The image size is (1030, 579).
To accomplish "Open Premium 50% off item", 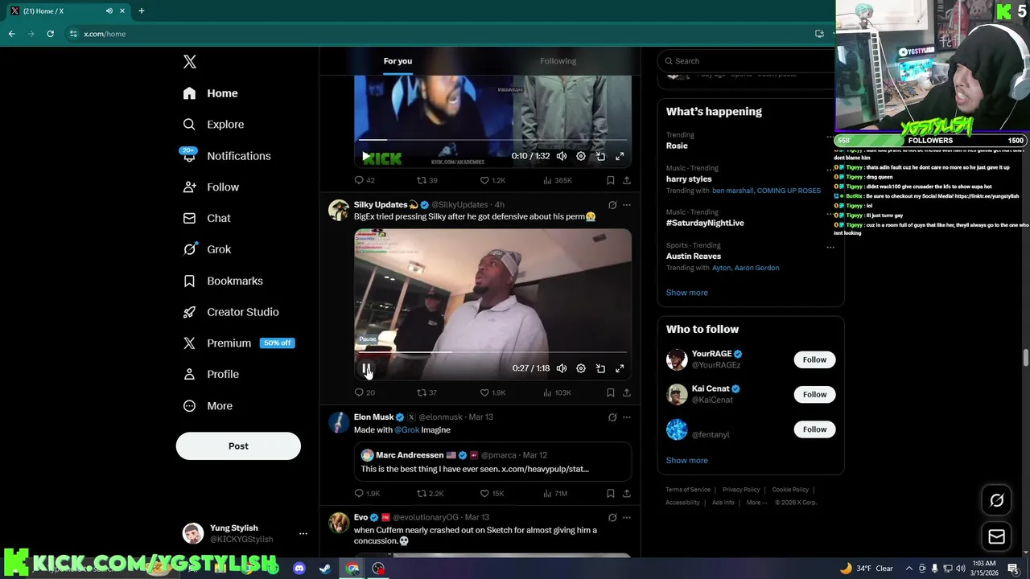I will [x=238, y=343].
